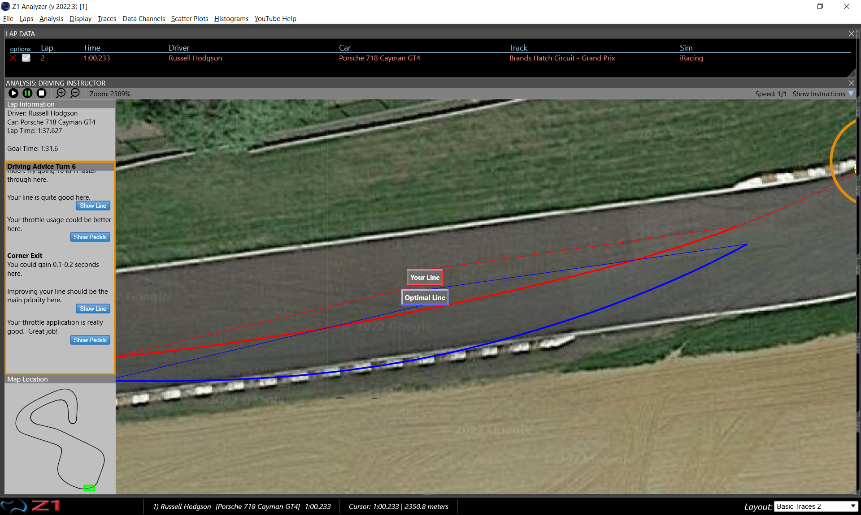Viewport: 861px width, 515px height.
Task: Click the Sim column header
Action: [686, 48]
